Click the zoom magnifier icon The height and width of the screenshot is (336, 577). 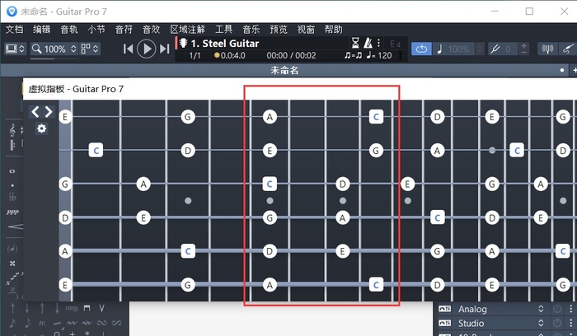tap(37, 49)
